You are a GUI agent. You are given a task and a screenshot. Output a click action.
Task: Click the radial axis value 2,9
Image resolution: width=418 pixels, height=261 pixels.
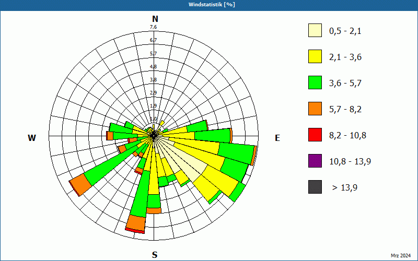tap(153, 92)
